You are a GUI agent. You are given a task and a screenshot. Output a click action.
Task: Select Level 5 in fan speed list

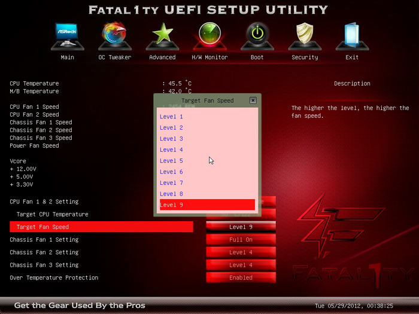pos(207,161)
